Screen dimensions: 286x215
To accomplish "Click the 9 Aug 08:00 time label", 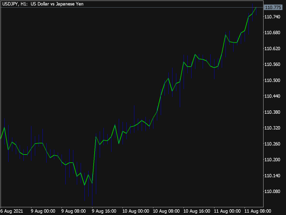I will [73, 211].
